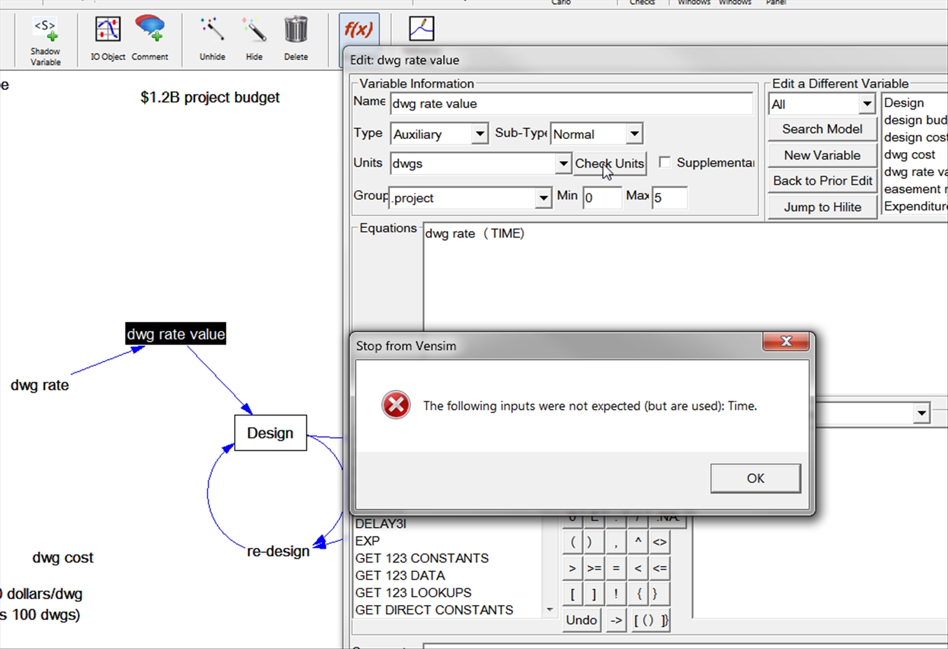Open the Type Auxiliary dropdown
The image size is (948, 649).
(x=480, y=134)
